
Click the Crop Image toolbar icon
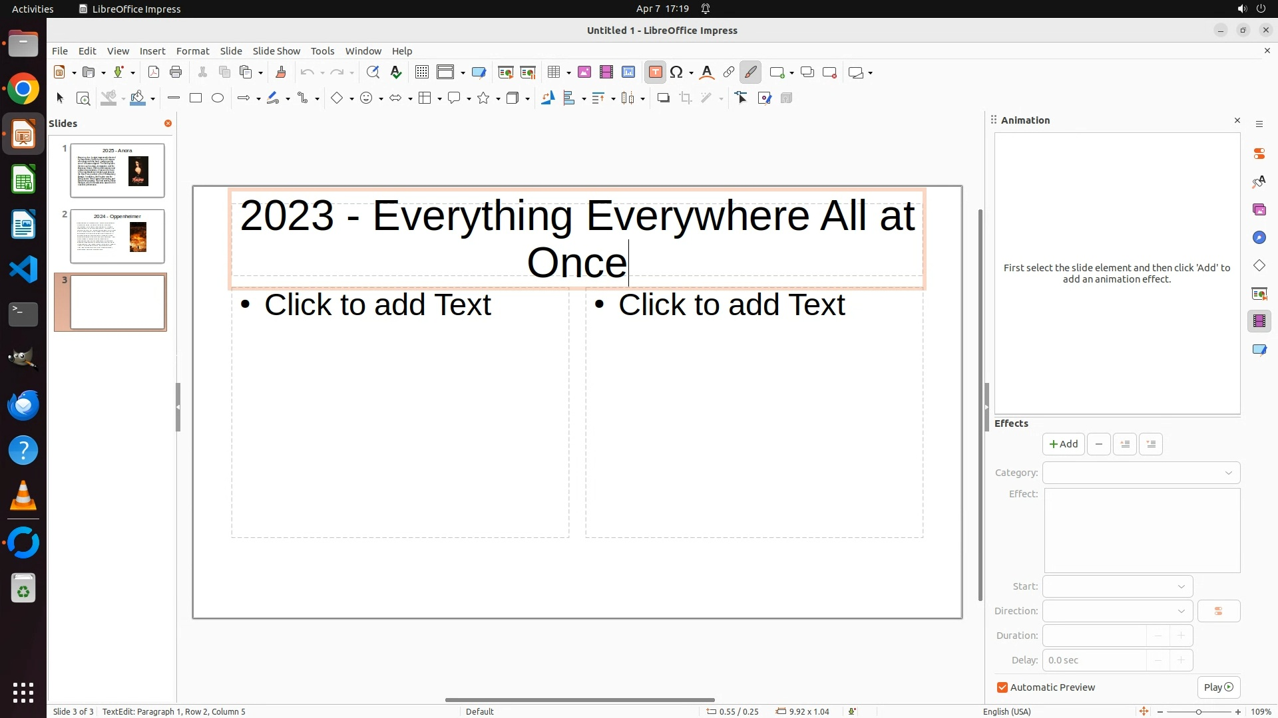coord(686,98)
